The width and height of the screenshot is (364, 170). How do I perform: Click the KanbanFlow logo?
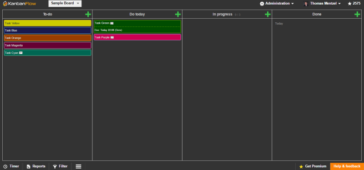point(20,4)
